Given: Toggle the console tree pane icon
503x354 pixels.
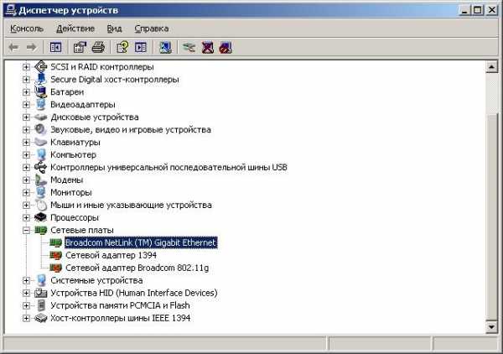Looking at the screenshot, I should click(x=55, y=48).
